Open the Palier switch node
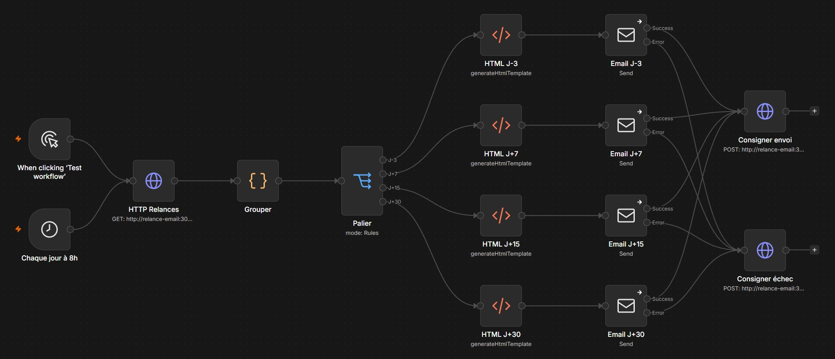The height and width of the screenshot is (359, 835). click(362, 181)
